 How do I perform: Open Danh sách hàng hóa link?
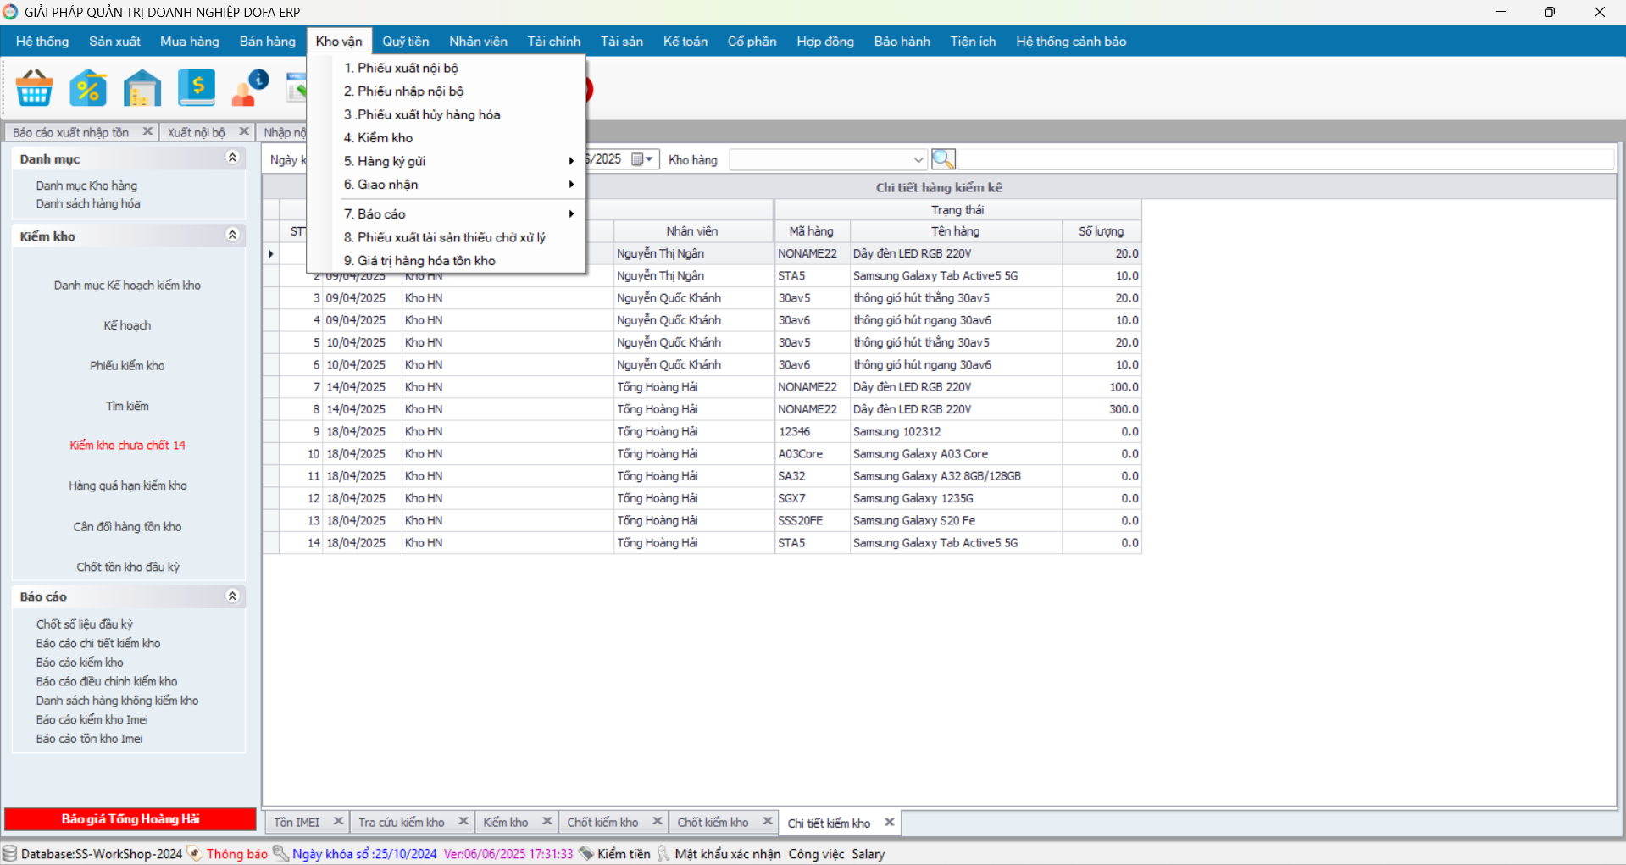pos(88,204)
